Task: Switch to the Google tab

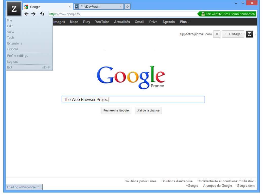Action: pyautogui.click(x=48, y=7)
